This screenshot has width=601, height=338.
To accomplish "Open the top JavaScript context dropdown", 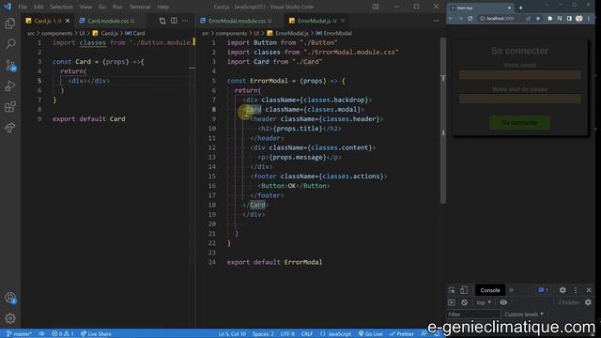I will (x=484, y=302).
